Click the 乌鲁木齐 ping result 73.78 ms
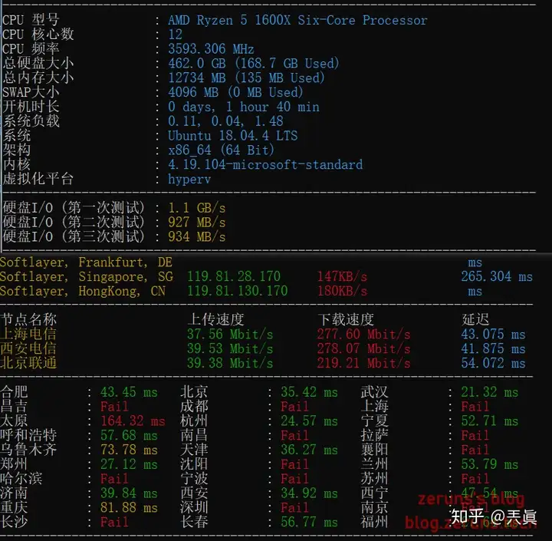 pyautogui.click(x=129, y=450)
